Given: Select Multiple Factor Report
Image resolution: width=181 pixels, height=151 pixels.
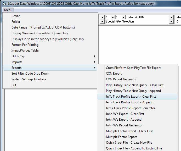Looking at the screenshot, I should pos(121,137).
